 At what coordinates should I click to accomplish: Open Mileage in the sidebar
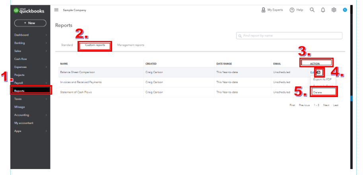click(19, 107)
